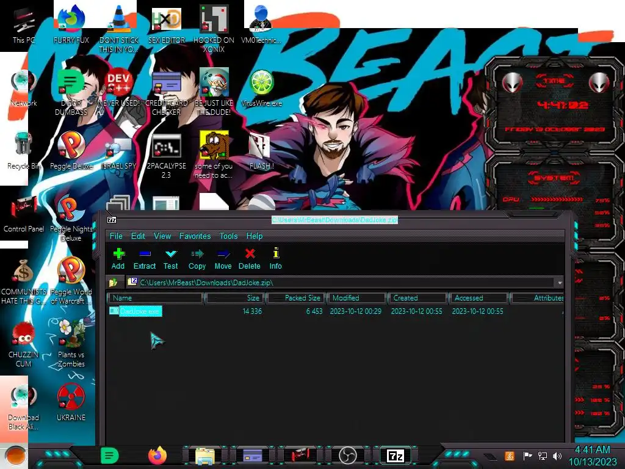The width and height of the screenshot is (625, 469).
Task: Select the Plants vs Zombies desktop icon
Action: [71, 344]
